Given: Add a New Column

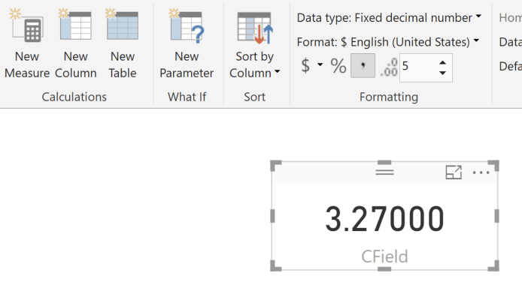Looking at the screenshot, I should click(x=75, y=44).
